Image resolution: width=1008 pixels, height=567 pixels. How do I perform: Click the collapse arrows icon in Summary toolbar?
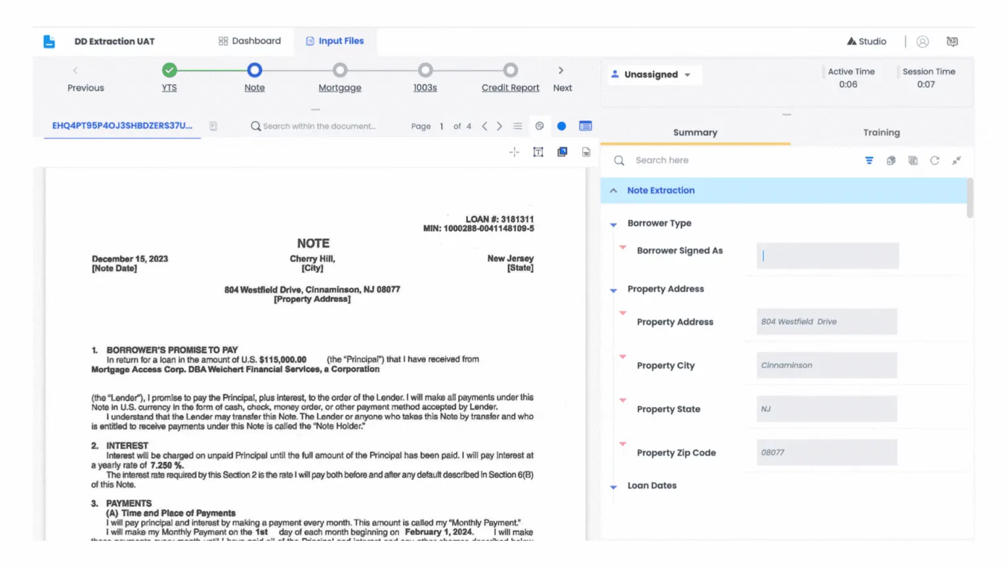pyautogui.click(x=957, y=161)
